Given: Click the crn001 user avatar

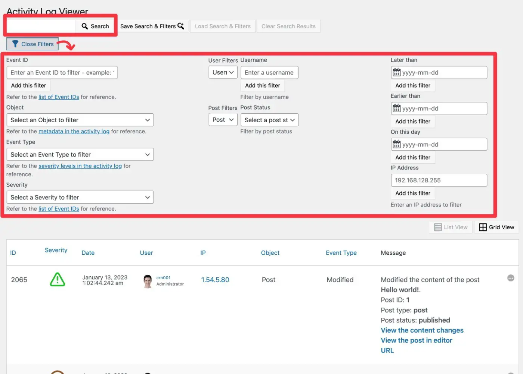Looking at the screenshot, I should pyautogui.click(x=148, y=281).
